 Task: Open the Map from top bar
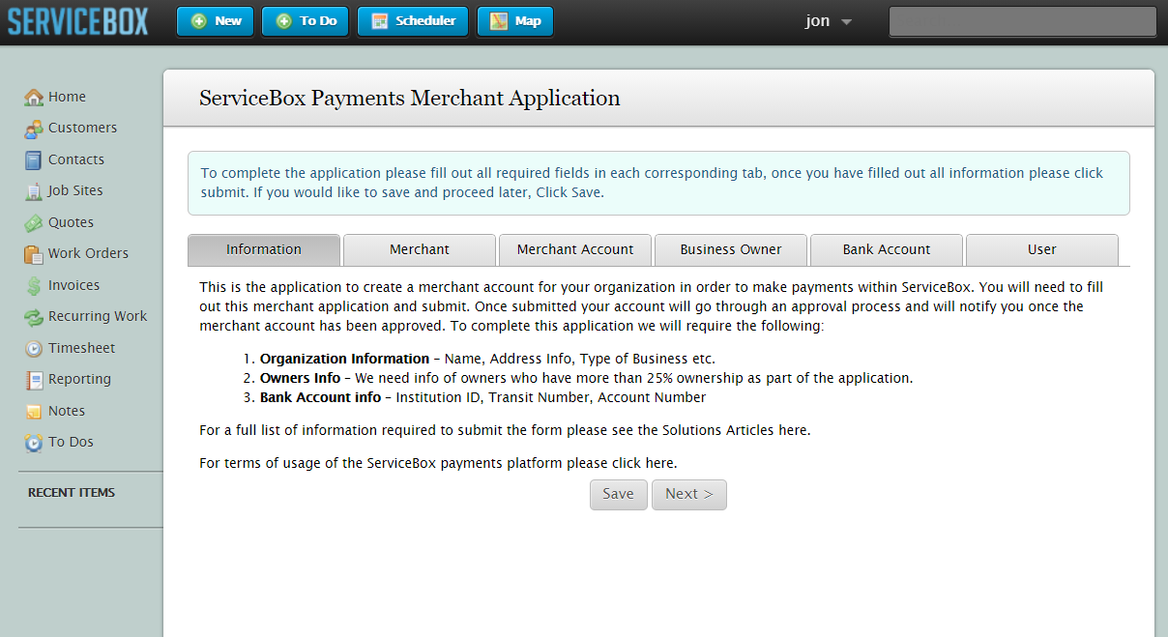515,21
